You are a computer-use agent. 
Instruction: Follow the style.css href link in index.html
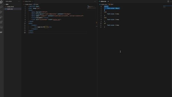click(x=56, y=20)
